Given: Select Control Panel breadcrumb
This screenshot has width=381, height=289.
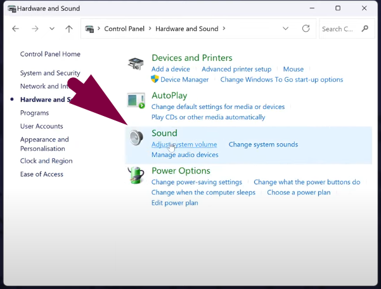Looking at the screenshot, I should pos(124,29).
